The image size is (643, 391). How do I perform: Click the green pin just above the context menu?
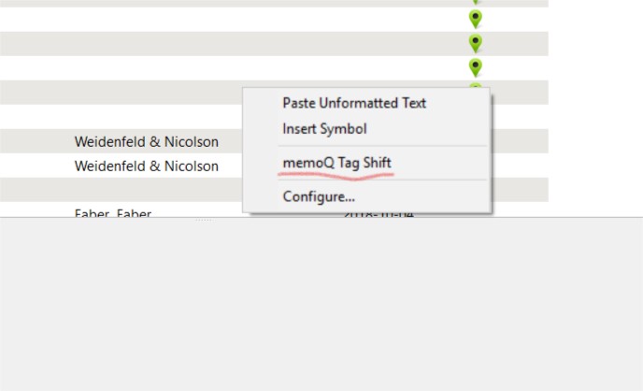[476, 67]
